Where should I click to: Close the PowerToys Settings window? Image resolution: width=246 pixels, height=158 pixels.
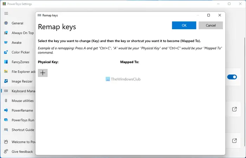[x=240, y=4]
